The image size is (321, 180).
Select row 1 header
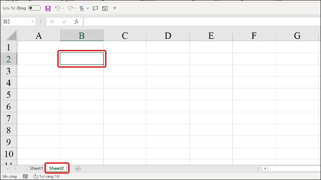pos(8,47)
